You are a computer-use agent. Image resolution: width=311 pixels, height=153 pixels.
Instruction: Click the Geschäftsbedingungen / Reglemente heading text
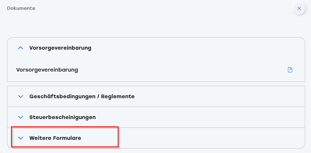[82, 96]
